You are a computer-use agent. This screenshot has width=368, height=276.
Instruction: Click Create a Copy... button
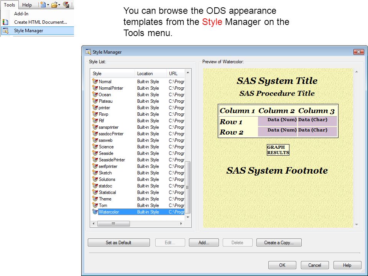(279, 242)
